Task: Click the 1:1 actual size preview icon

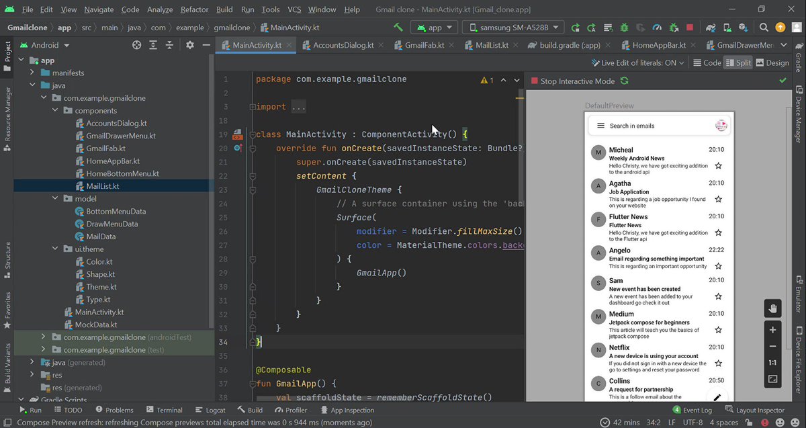Action: pos(772,362)
